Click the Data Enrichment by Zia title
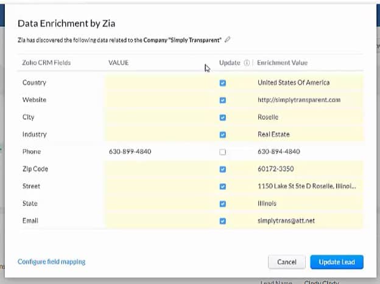 coord(66,24)
